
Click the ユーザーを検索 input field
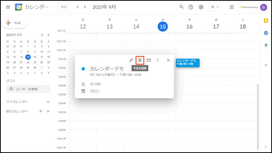tap(29, 89)
